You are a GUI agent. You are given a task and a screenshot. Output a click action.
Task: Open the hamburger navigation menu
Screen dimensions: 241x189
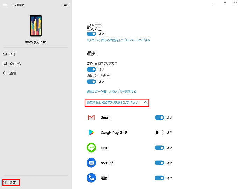click(x=5, y=5)
